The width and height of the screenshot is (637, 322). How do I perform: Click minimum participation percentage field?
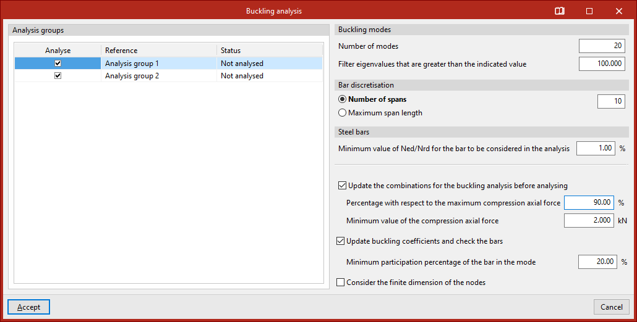pyautogui.click(x=597, y=262)
